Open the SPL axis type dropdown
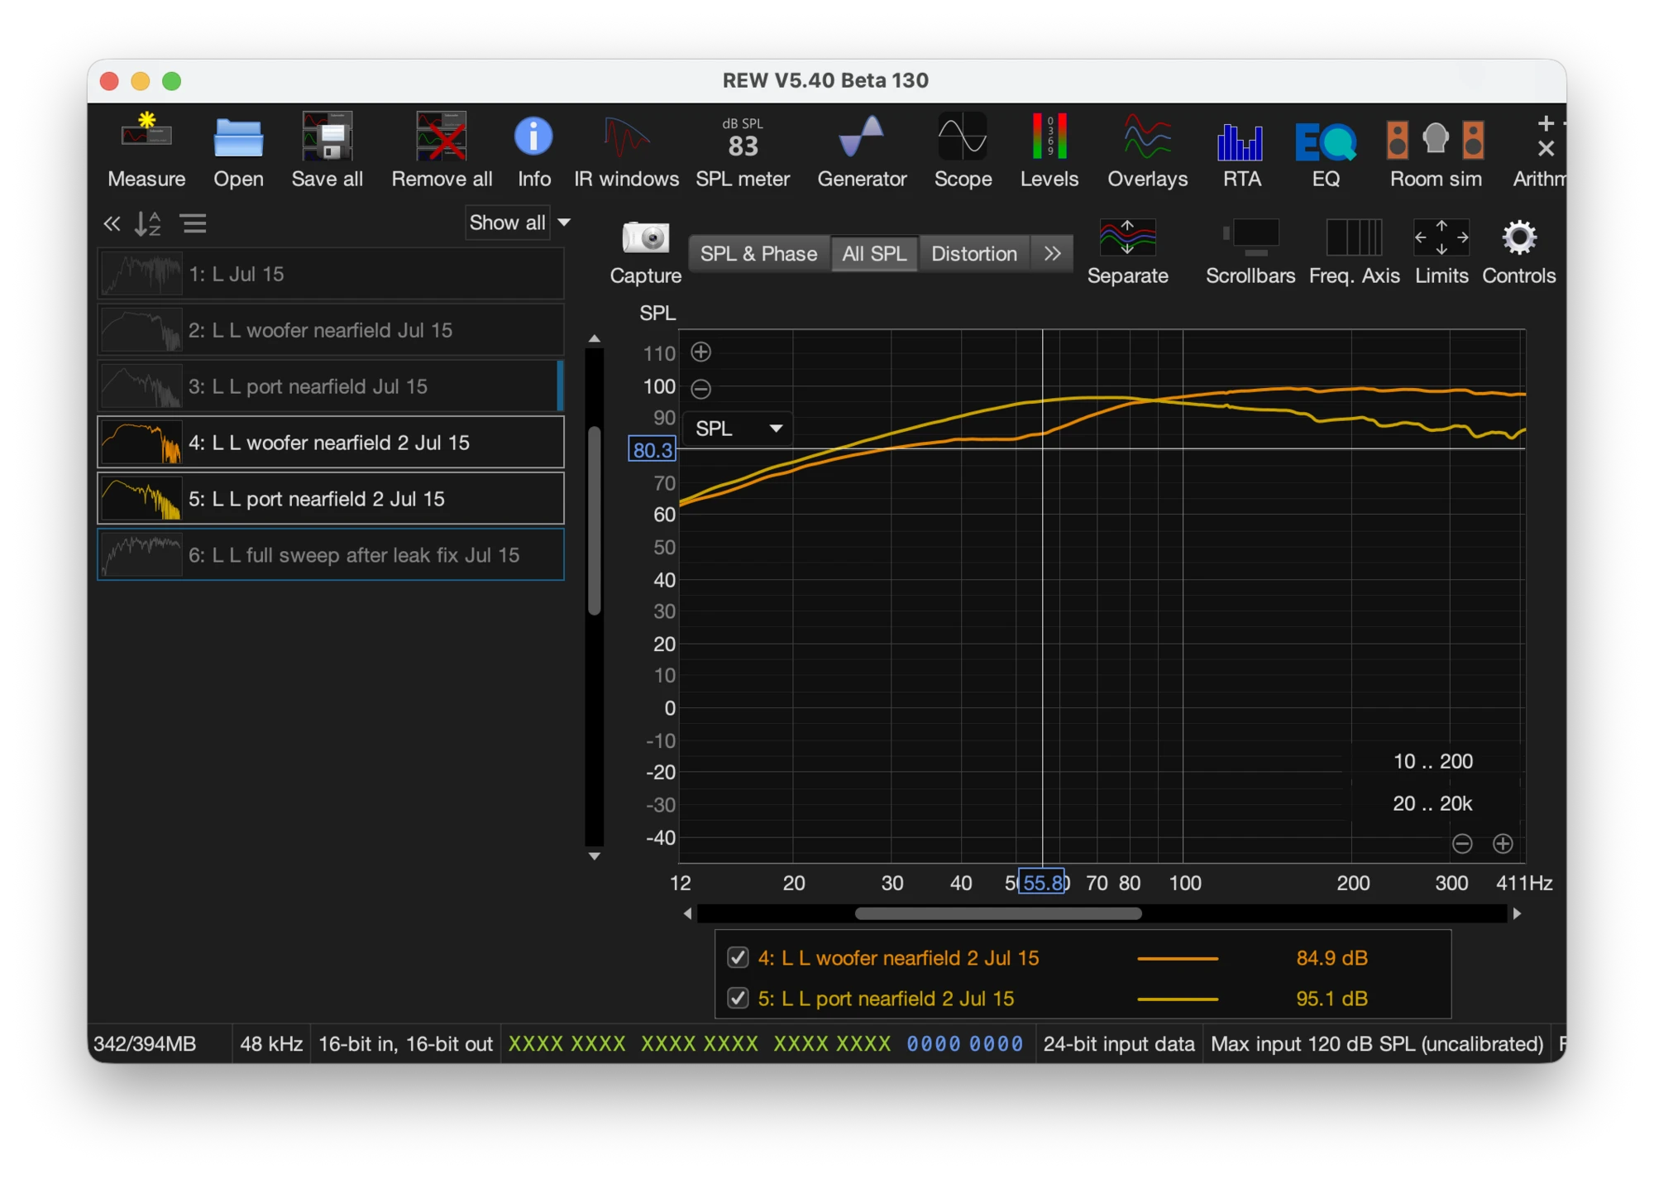1654x1179 pixels. pyautogui.click(x=738, y=429)
